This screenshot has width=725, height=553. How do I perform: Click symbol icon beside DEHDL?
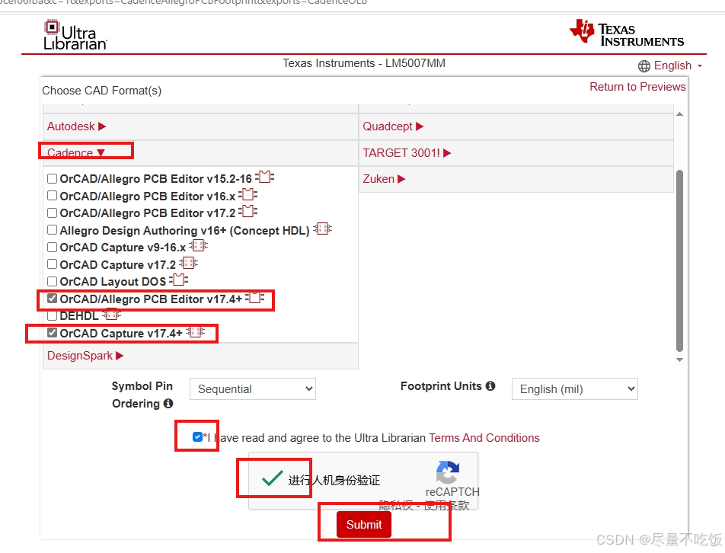111,315
